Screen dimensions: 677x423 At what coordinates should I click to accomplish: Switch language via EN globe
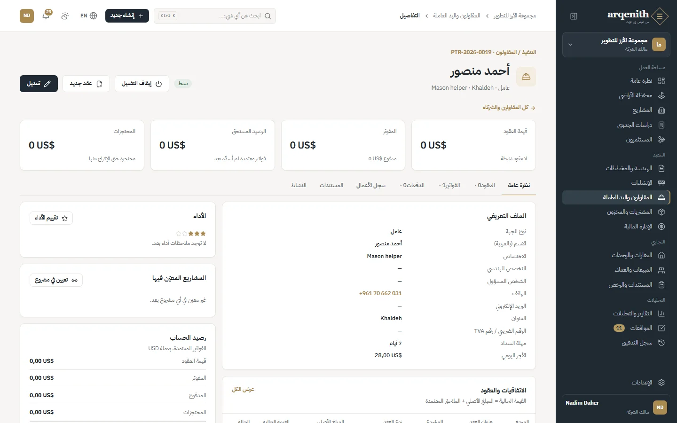pyautogui.click(x=88, y=16)
